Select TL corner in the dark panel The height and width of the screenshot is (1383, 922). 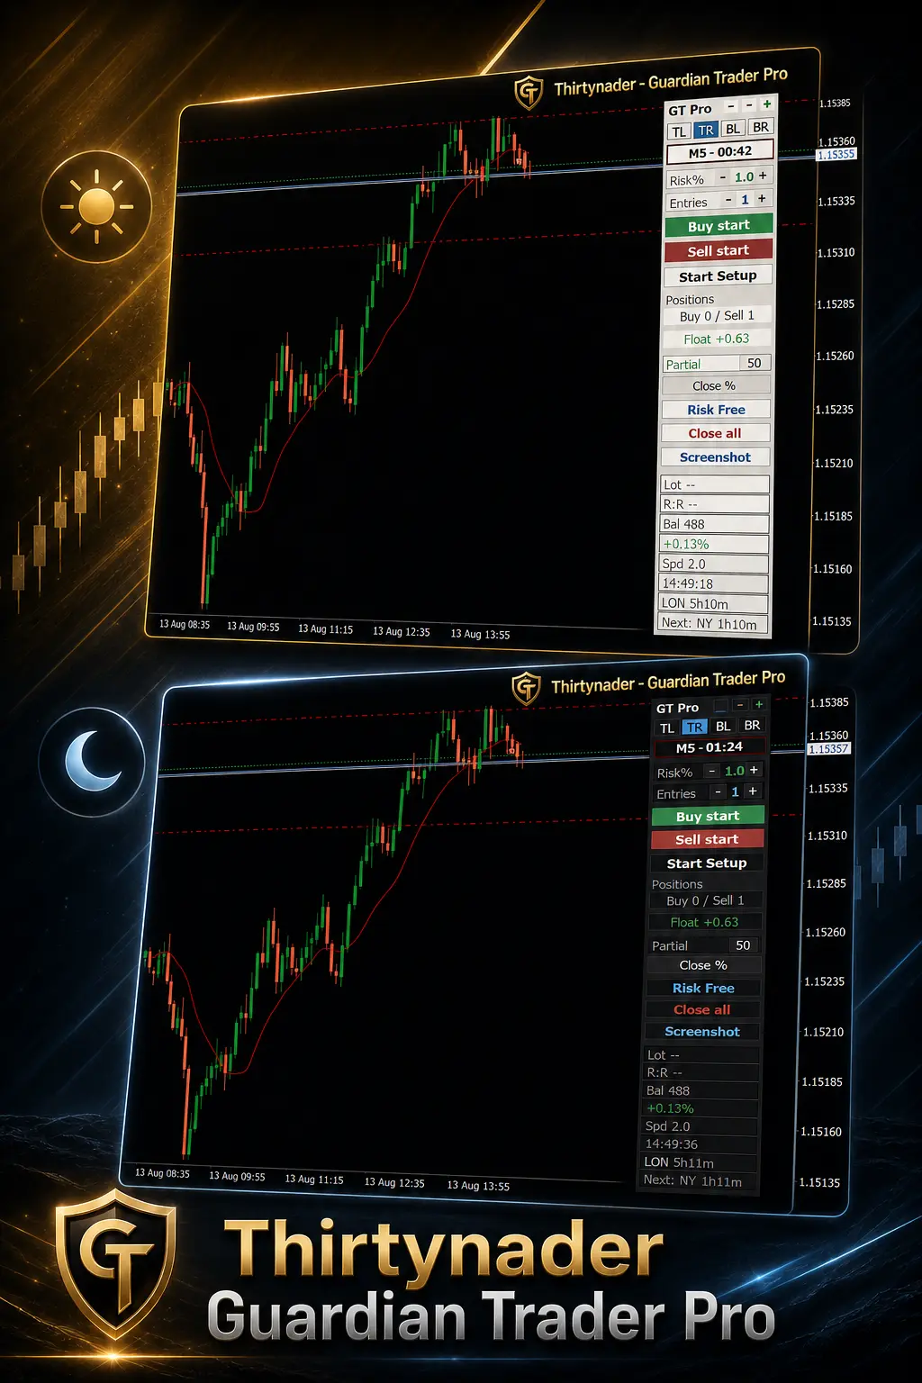pyautogui.click(x=667, y=728)
